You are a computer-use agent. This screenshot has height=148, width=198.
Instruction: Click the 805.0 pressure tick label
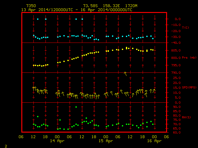176,51
